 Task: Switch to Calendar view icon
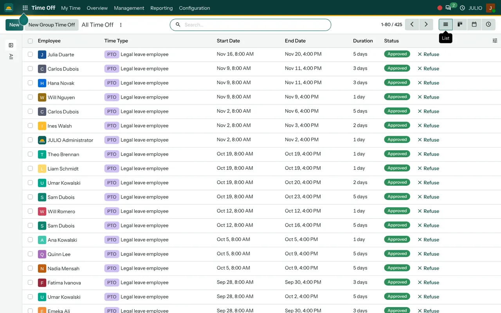coord(474,24)
